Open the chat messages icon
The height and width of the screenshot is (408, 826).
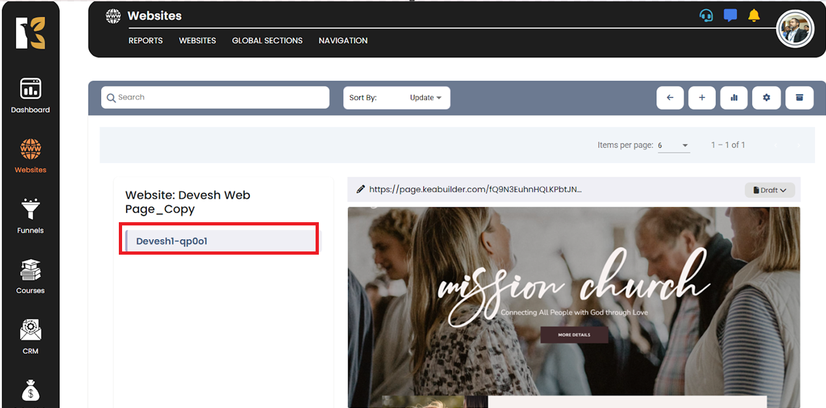tap(730, 16)
